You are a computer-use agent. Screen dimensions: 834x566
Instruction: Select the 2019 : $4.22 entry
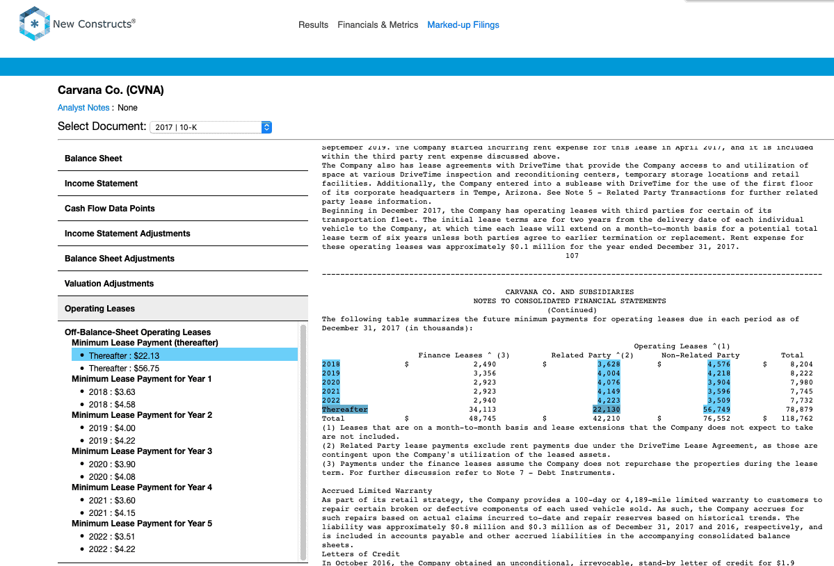tap(112, 441)
